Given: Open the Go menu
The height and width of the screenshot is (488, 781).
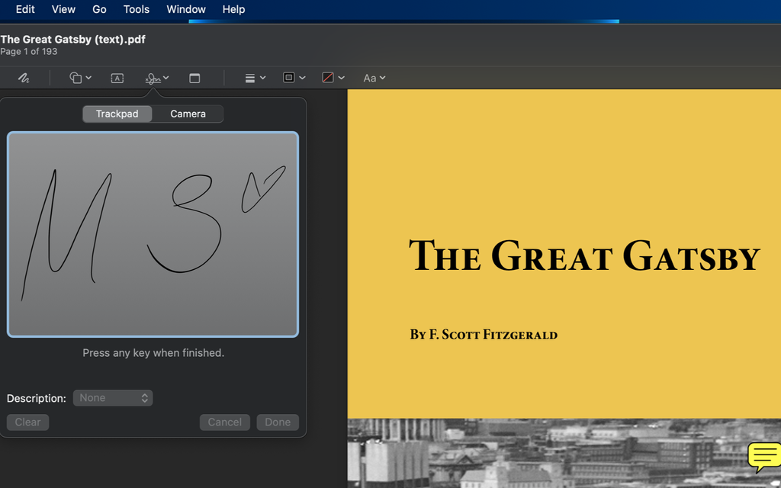Looking at the screenshot, I should (x=99, y=9).
